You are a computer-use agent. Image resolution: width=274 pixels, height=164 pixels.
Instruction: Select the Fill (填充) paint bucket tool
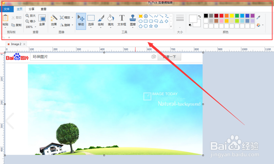pos(111,20)
